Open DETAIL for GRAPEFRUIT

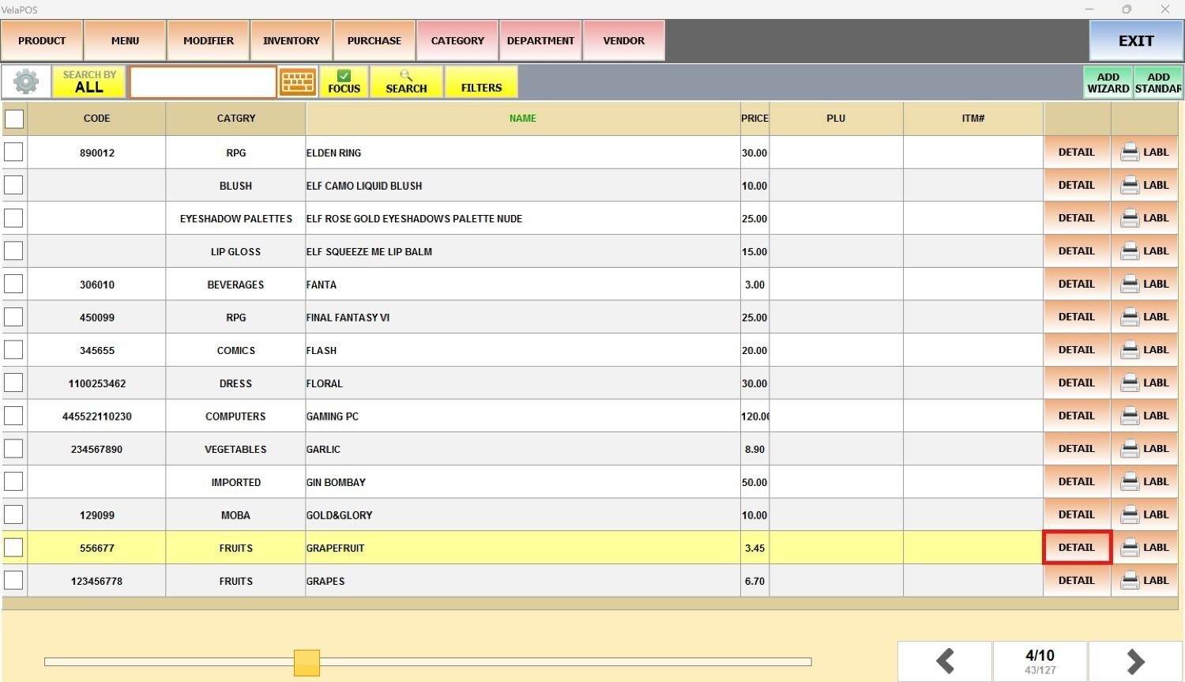tap(1077, 547)
